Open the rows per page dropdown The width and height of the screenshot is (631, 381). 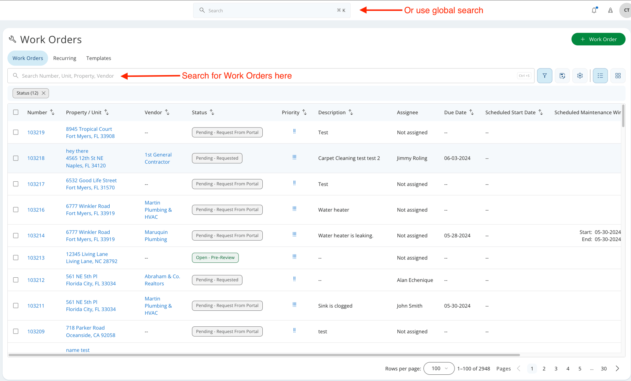pyautogui.click(x=439, y=369)
